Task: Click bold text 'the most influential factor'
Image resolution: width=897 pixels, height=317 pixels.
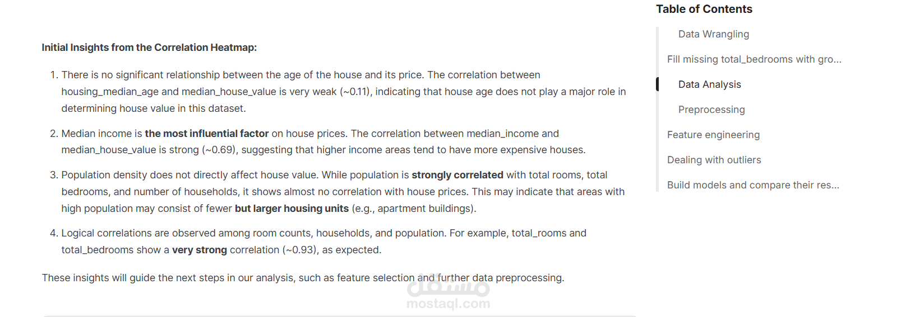Action: point(206,134)
